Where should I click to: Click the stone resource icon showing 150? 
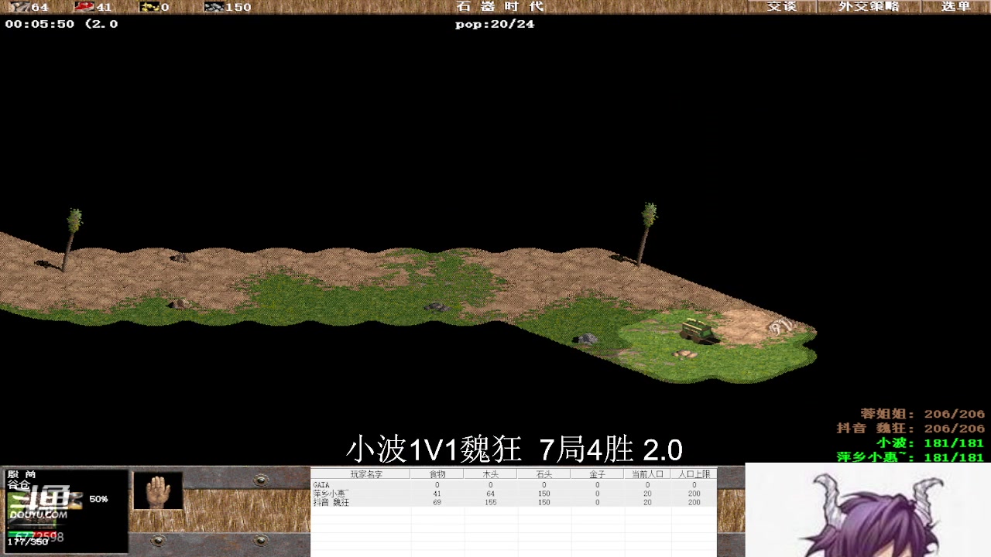(214, 7)
